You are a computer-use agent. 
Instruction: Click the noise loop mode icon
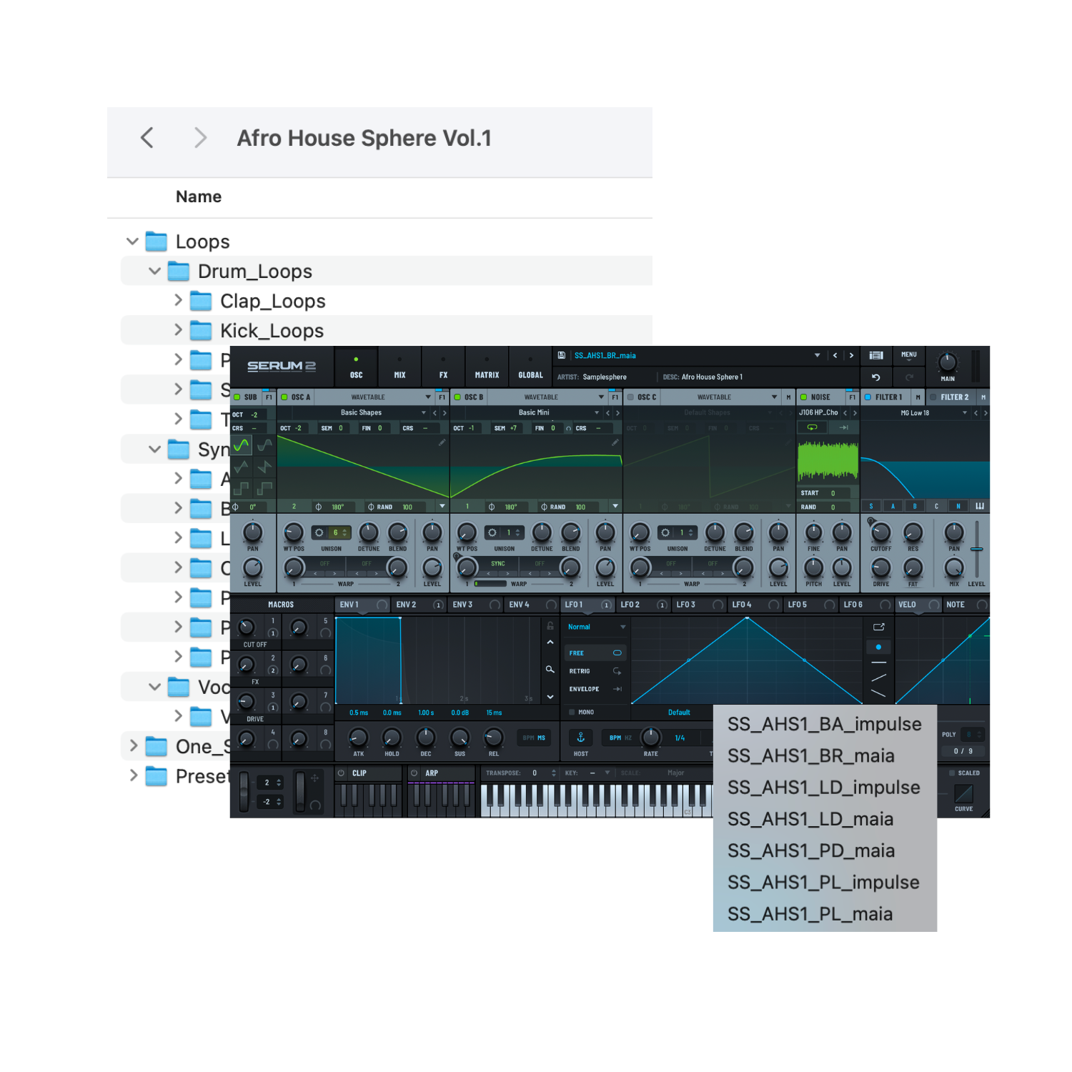coord(812,427)
